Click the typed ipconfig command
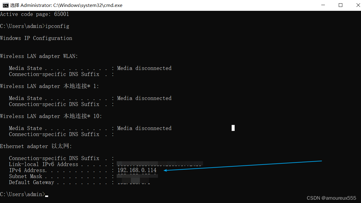 [x=57, y=26]
